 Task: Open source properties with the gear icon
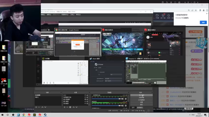click(70, 107)
